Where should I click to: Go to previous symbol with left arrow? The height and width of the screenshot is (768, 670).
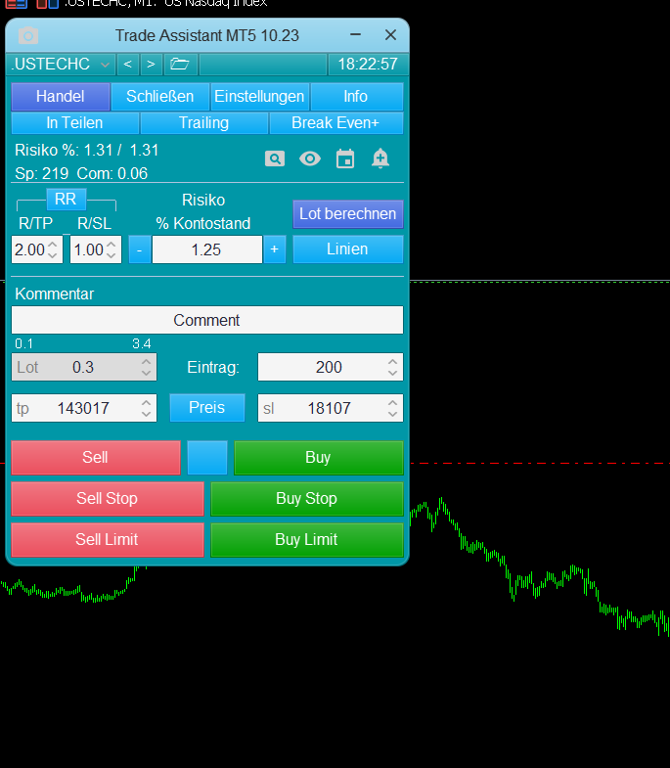click(127, 65)
